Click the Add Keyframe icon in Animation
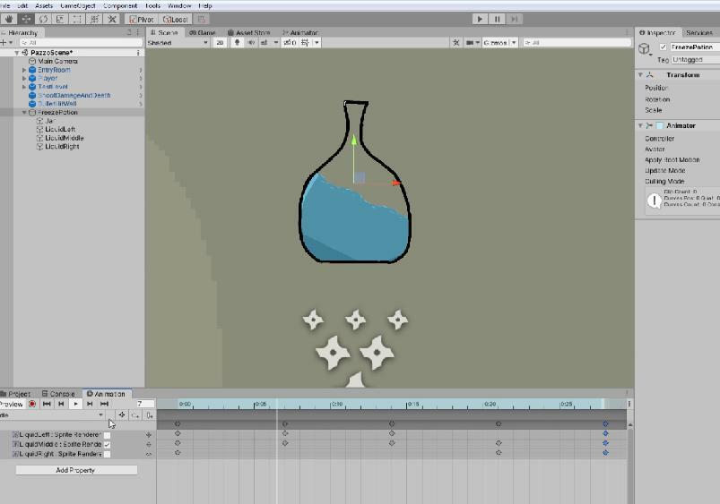The height and width of the screenshot is (504, 720). tap(135, 415)
